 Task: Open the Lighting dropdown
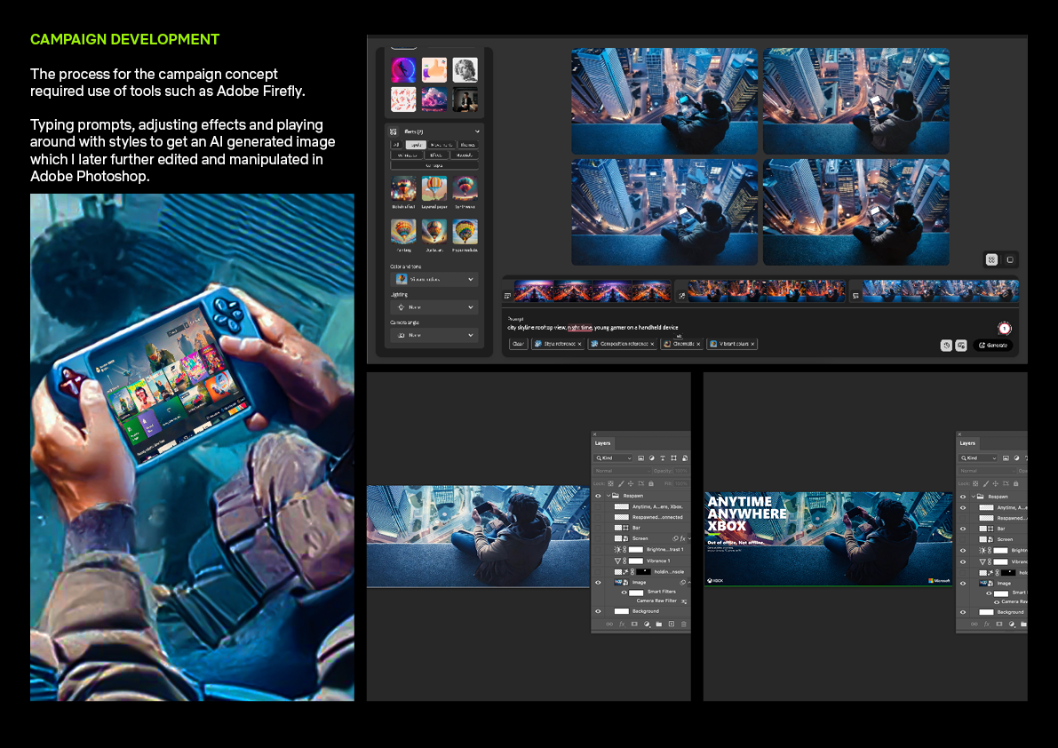434,306
